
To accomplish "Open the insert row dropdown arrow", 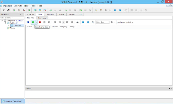I will 36,22.
